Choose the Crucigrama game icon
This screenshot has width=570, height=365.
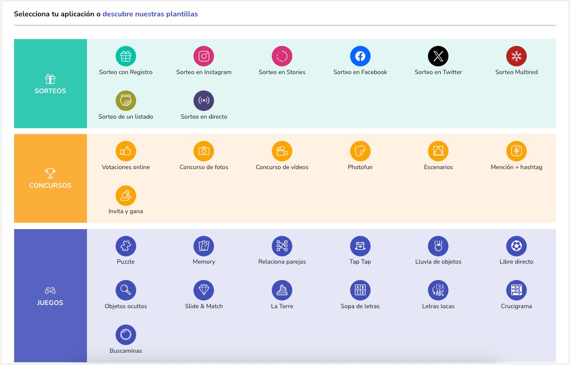click(516, 290)
